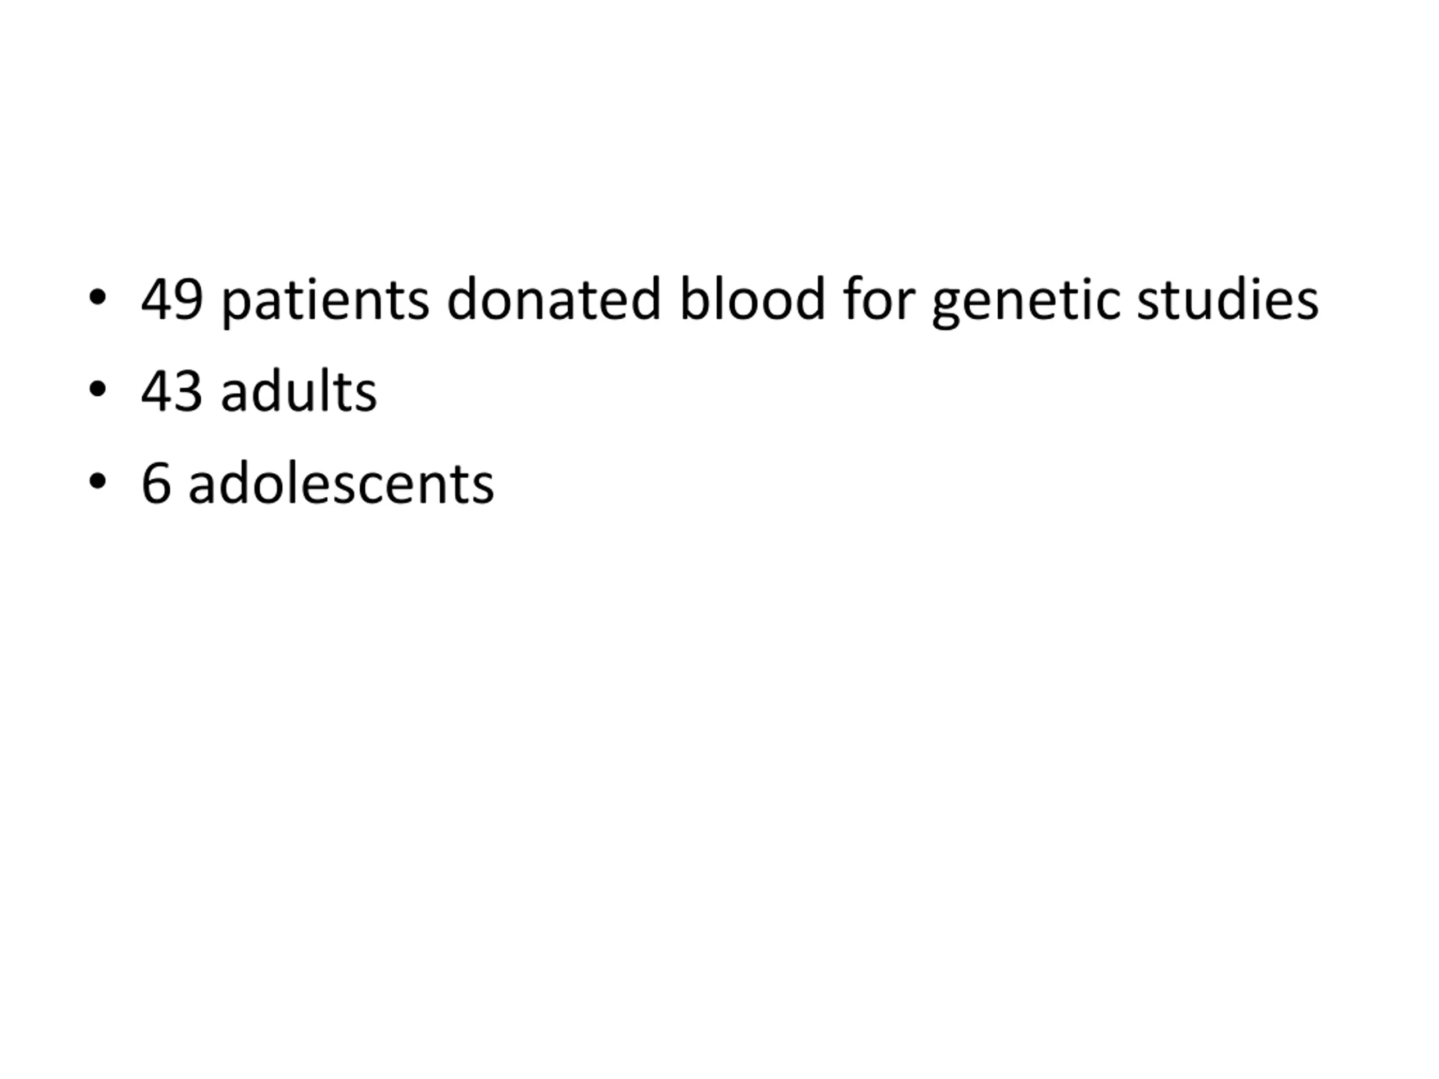The image size is (1439, 1079).
Task: Click the word 'blood'
Action: tap(753, 298)
